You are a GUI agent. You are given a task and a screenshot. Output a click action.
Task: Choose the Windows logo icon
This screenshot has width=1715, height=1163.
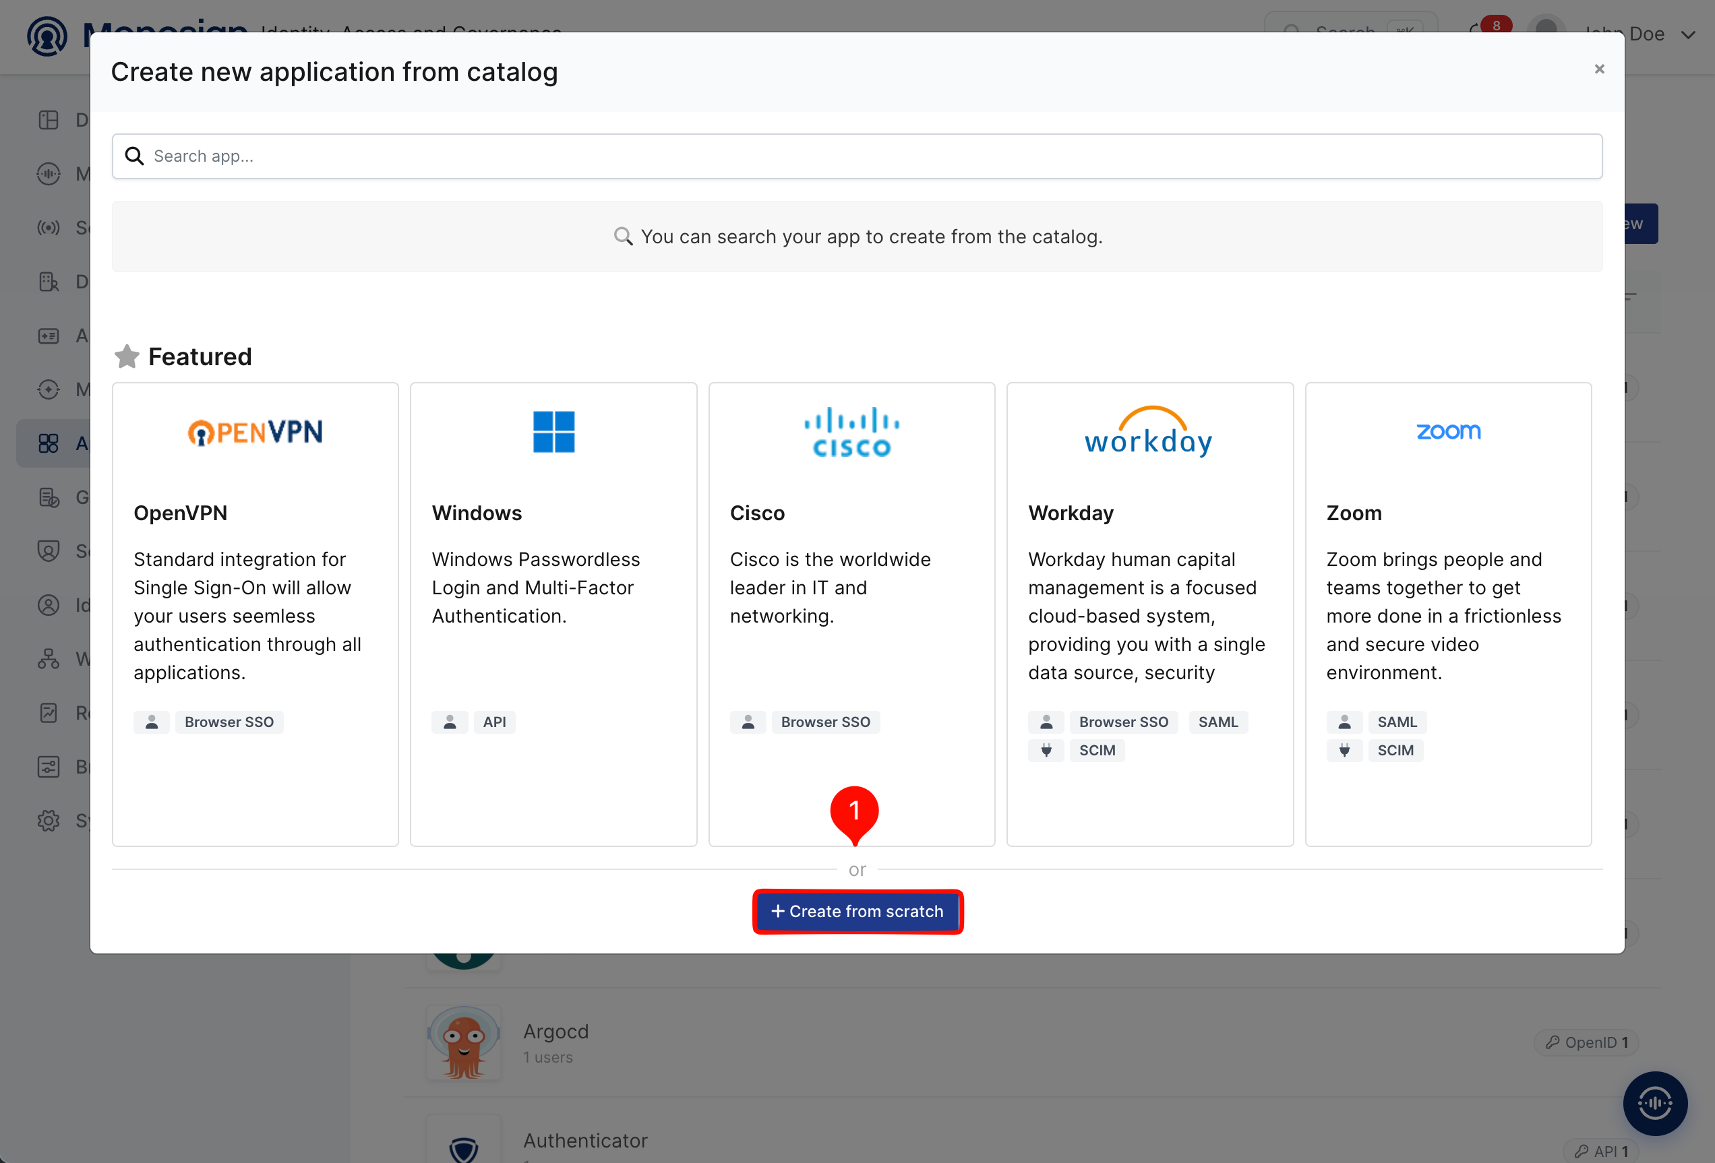click(x=553, y=432)
